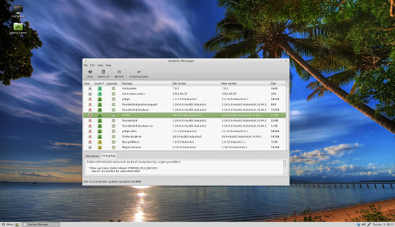Sort by Old version column header
This screenshot has height=227, width=395.
click(x=196, y=83)
